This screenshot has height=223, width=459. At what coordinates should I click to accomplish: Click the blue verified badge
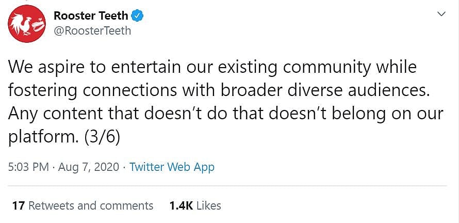(x=137, y=16)
